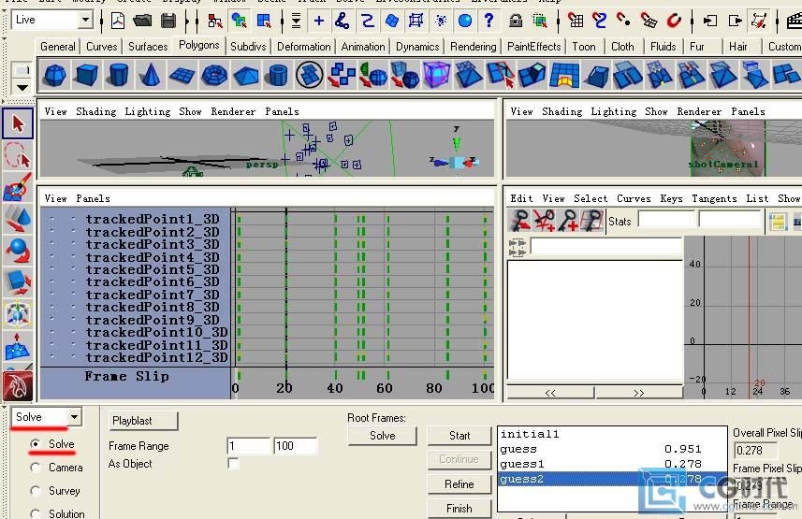
Task: Click the red magnet make live icon
Action: 674,21
